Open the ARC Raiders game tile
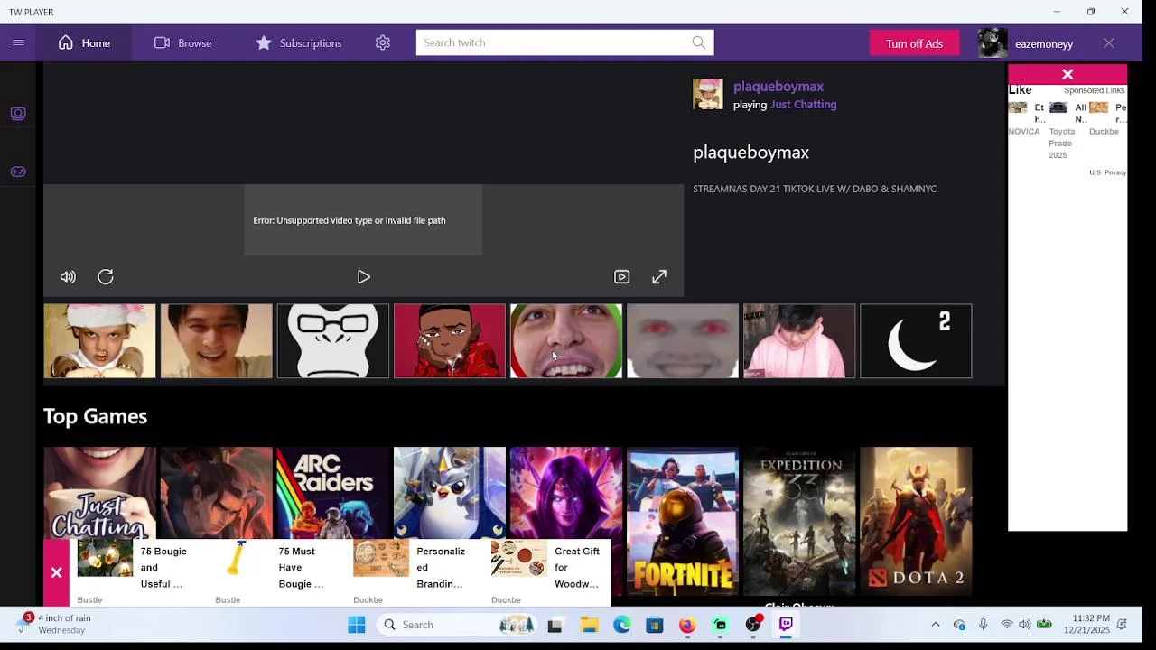Screen dimensions: 1156x650 [x=332, y=492]
